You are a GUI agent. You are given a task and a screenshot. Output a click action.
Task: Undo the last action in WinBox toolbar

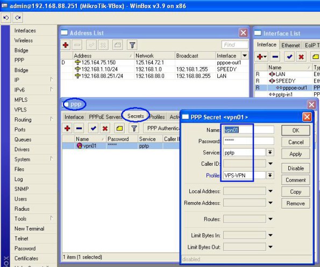tap(6, 18)
